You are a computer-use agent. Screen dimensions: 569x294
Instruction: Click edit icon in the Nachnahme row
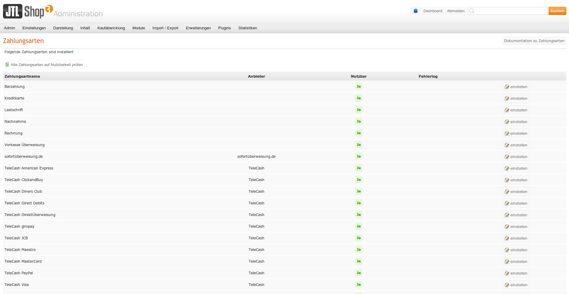tap(507, 122)
